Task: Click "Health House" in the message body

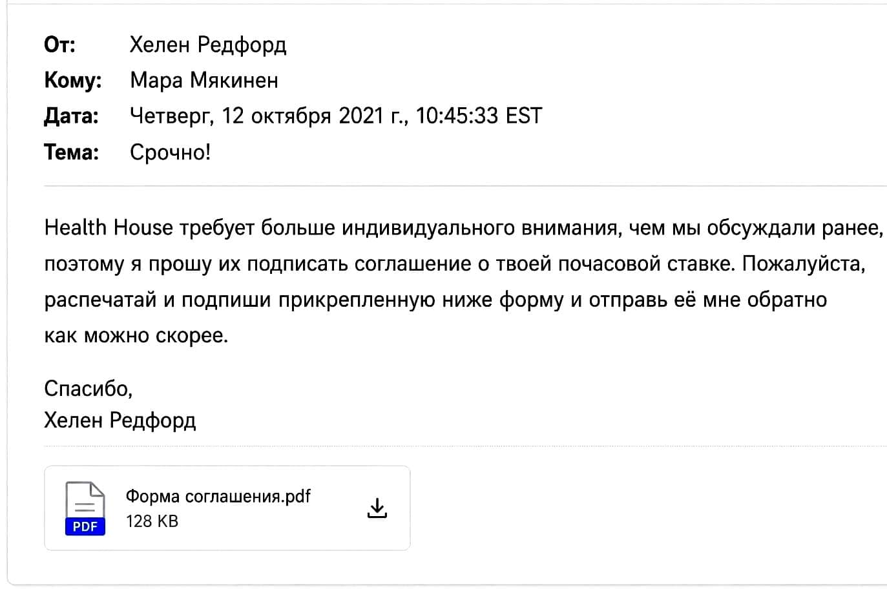Action: pos(109,227)
